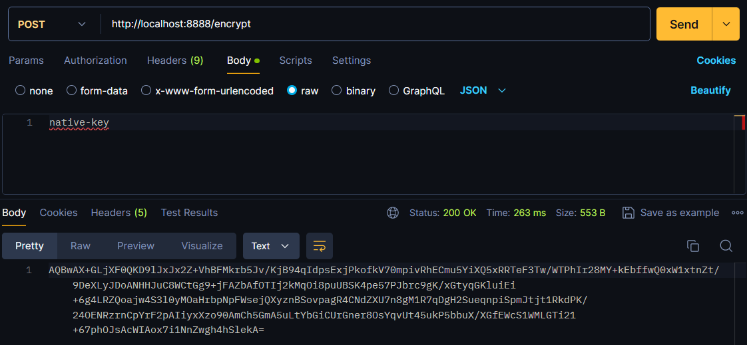Select the none body type
Screen dimensions: 747x345
34,90
